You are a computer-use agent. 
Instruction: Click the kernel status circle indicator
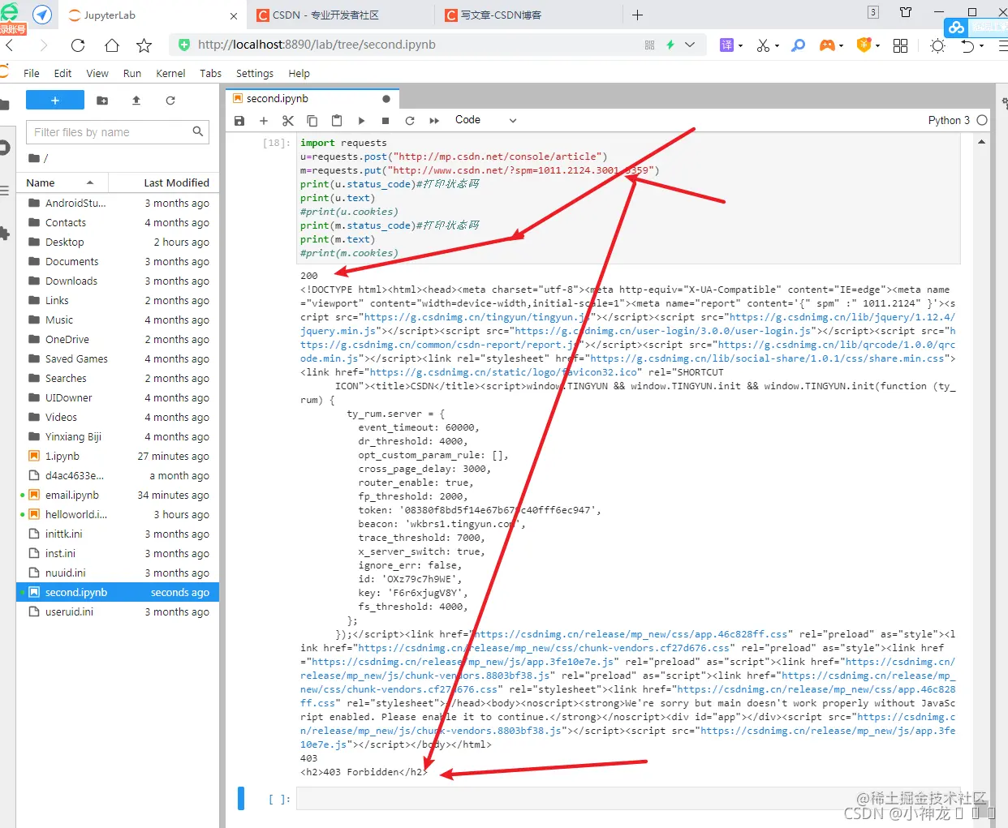pyautogui.click(x=982, y=120)
